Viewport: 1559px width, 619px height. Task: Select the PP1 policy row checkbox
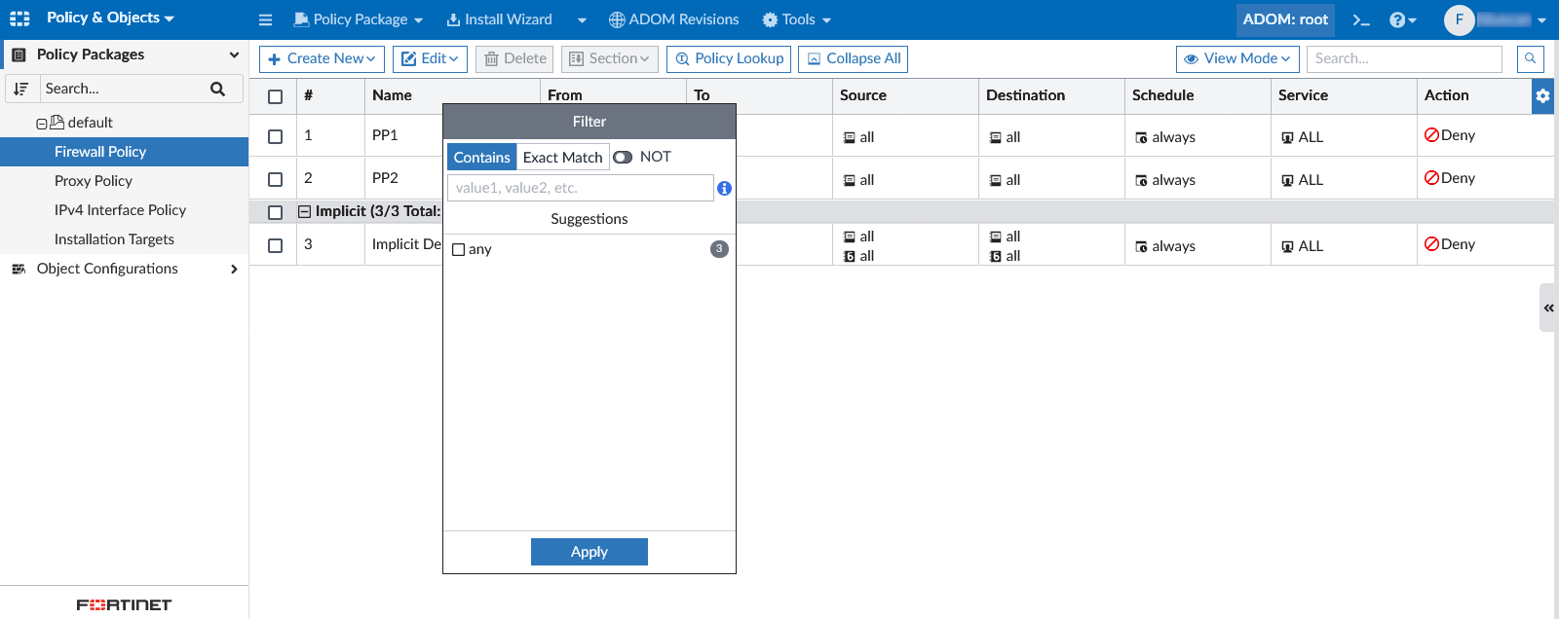[x=276, y=137]
